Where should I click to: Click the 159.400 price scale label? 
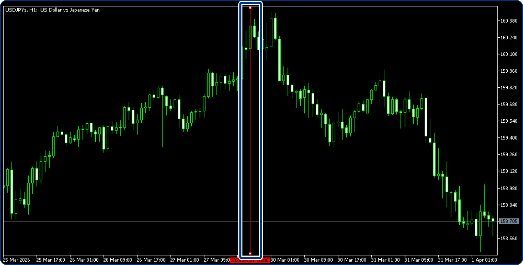click(x=509, y=138)
